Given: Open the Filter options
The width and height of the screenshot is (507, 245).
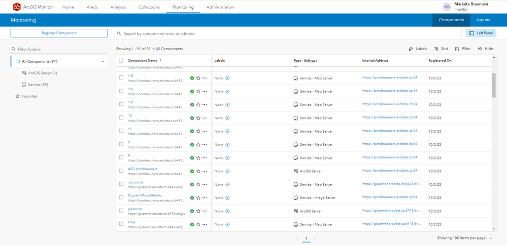Looking at the screenshot, I should coord(462,49).
